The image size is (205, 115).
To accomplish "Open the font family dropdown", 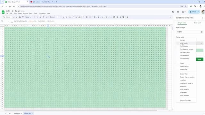I will 53,17.
